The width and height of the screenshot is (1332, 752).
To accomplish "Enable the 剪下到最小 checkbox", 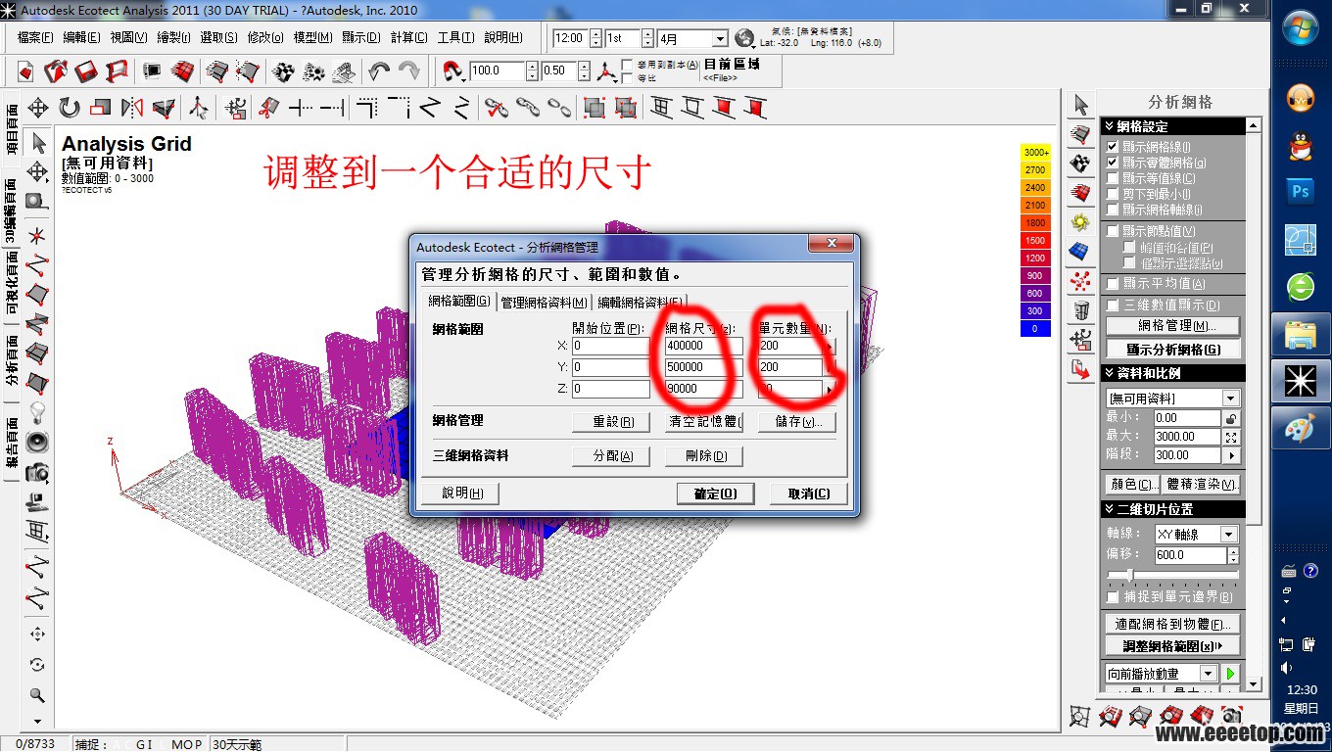I will point(1112,194).
